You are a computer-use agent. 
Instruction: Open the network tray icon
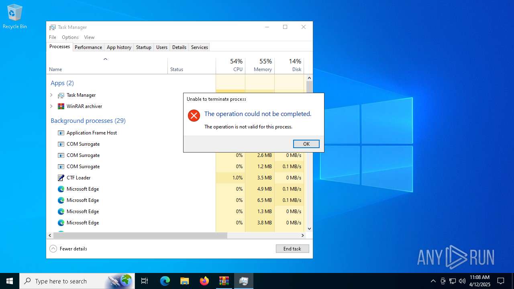tap(453, 281)
